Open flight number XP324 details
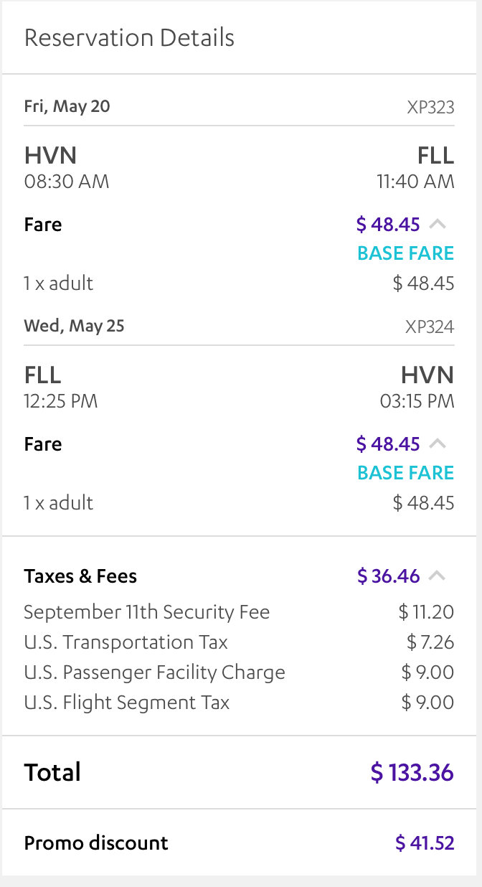482x887 pixels. (x=438, y=326)
